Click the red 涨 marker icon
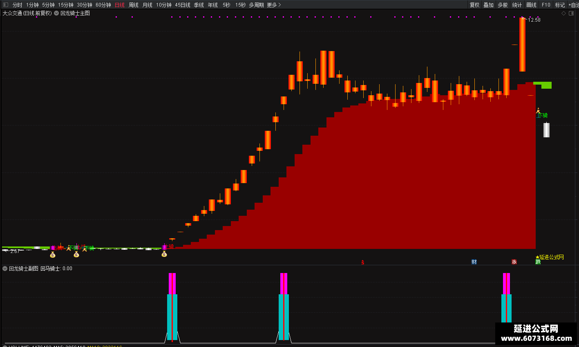579x347 pixels. (514, 262)
